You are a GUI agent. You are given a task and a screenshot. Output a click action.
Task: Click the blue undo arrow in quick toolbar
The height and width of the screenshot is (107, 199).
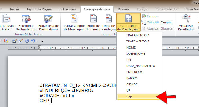coord(33,41)
